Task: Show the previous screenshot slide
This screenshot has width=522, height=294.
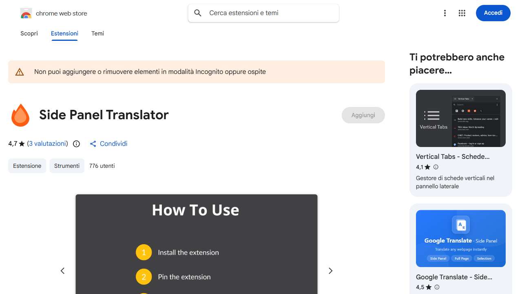Action: click(62, 271)
